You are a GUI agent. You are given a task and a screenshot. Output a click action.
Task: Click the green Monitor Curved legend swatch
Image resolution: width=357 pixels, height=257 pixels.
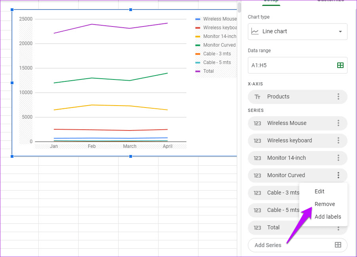tap(198, 45)
